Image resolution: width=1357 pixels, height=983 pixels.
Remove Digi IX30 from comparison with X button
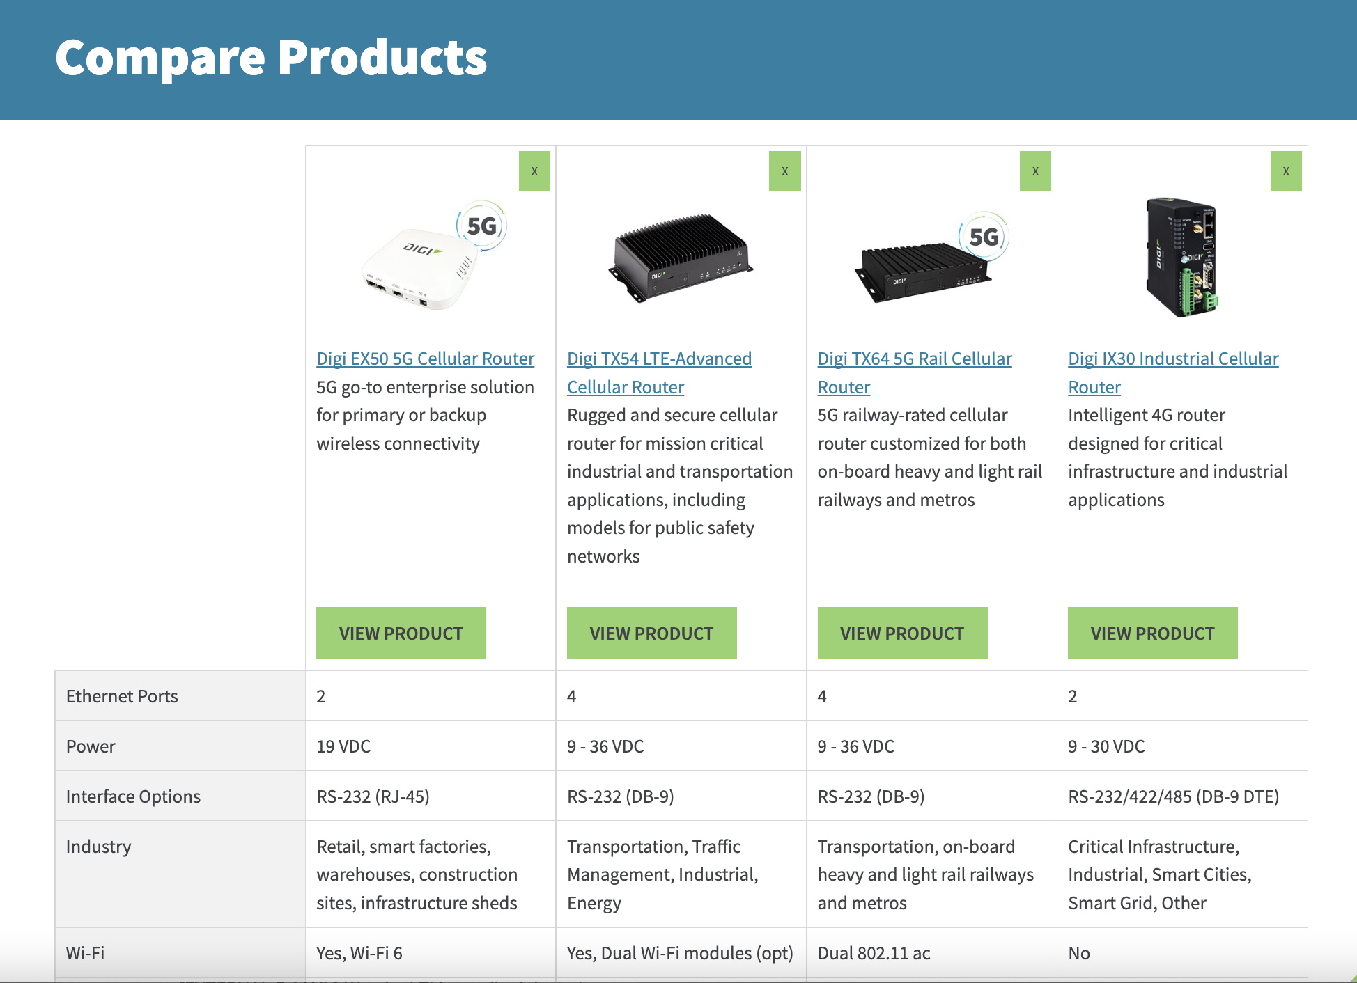coord(1286,171)
